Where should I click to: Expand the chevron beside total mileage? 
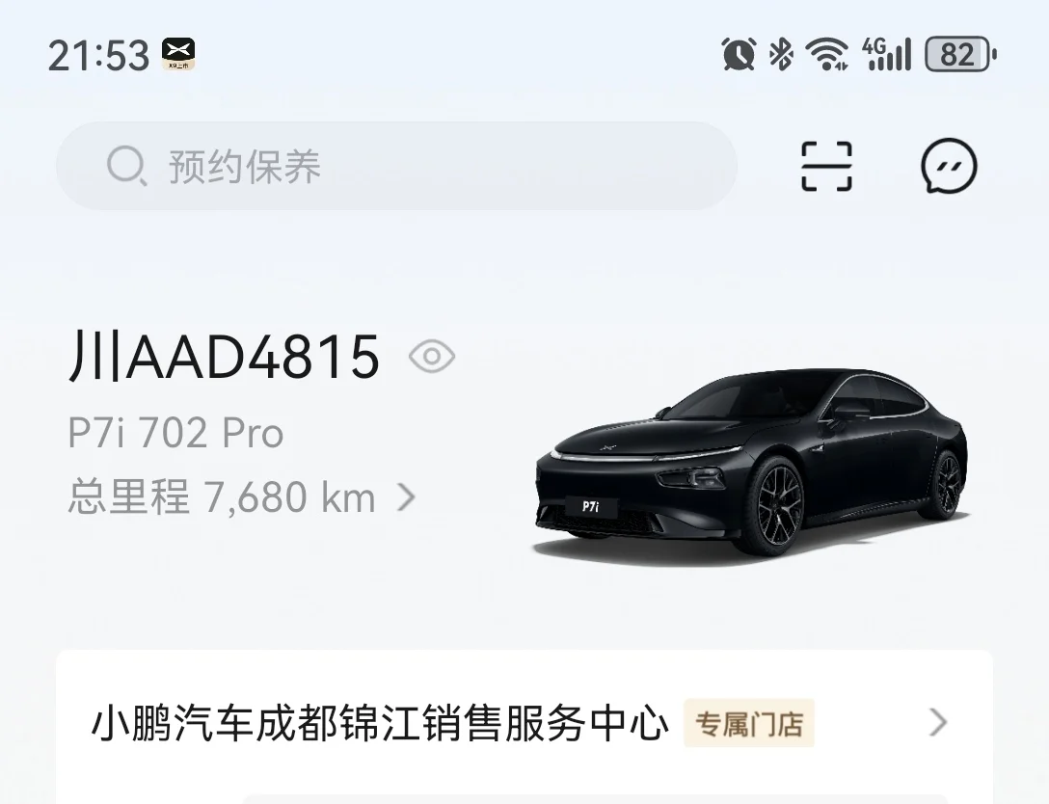(406, 497)
